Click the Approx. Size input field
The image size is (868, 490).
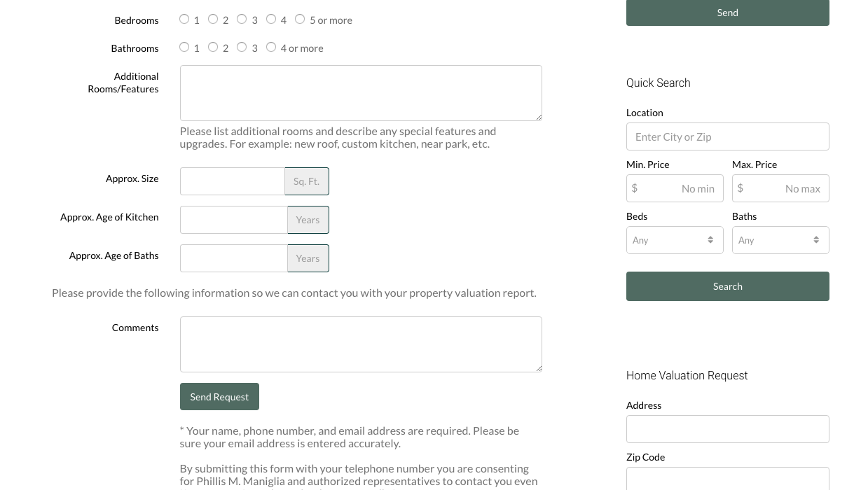click(x=233, y=181)
